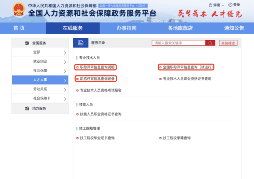The width and height of the screenshot is (254, 179).
Task: Select 社会保障卡 in the sidebar
Action: pos(42,98)
